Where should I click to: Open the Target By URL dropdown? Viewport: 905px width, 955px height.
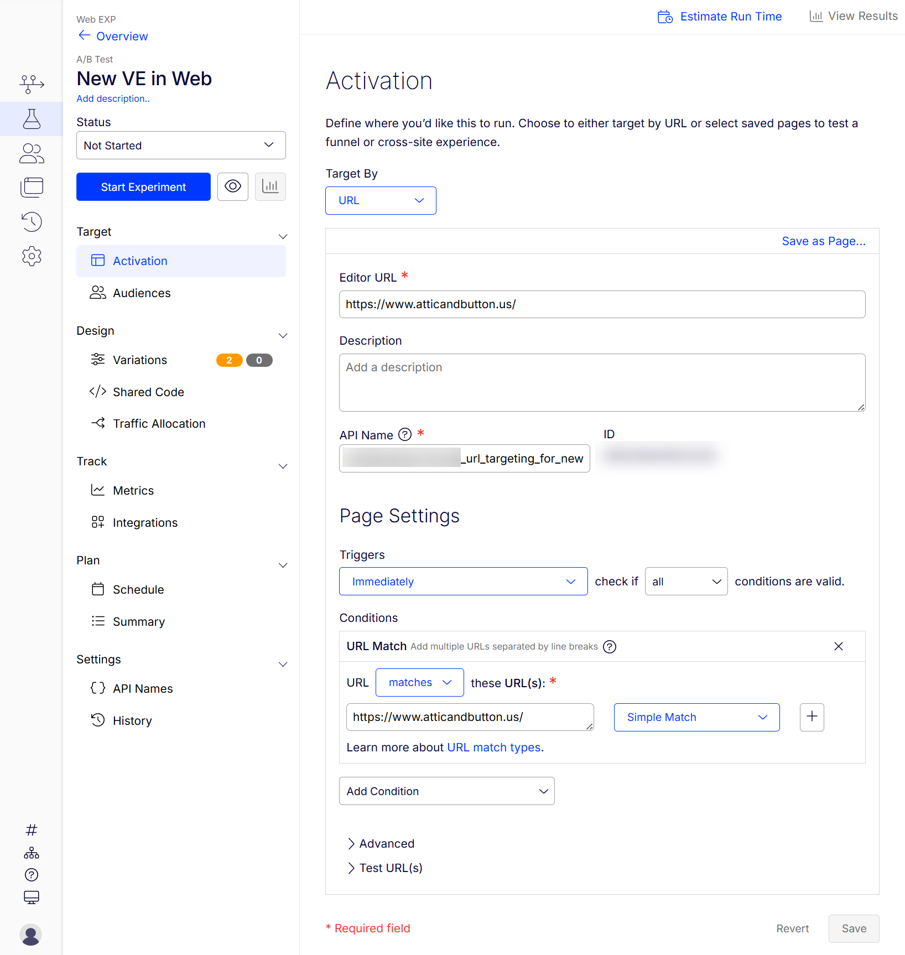pyautogui.click(x=381, y=200)
